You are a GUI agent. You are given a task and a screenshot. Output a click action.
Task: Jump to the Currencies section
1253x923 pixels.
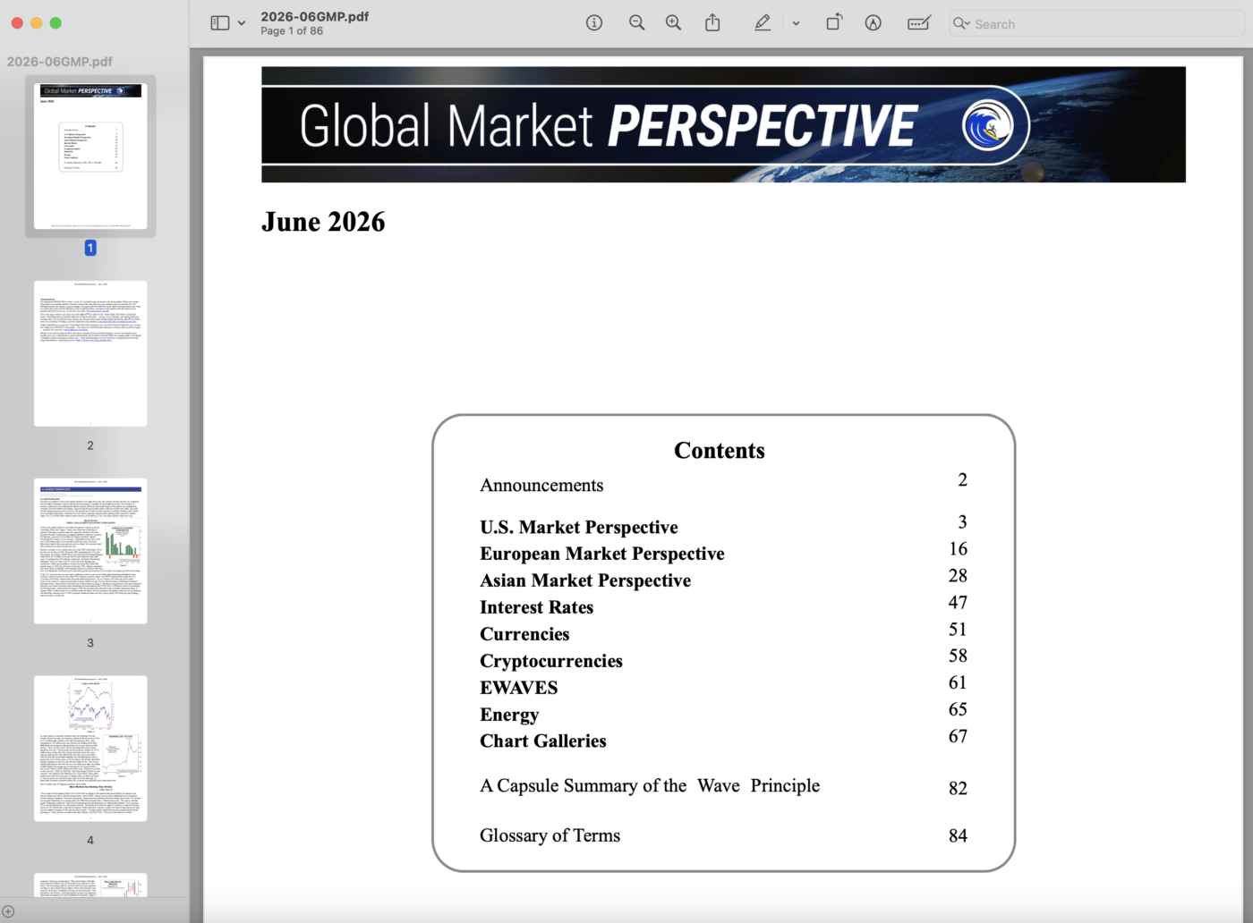pyautogui.click(x=524, y=634)
